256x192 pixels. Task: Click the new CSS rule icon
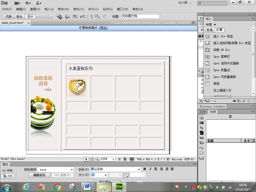pyautogui.click(x=239, y=101)
